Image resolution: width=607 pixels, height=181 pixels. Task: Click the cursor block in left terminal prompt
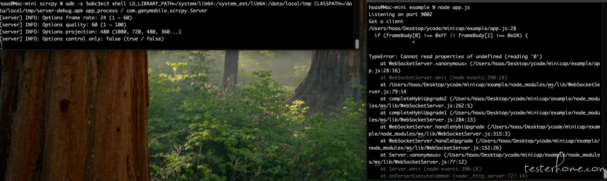coord(1,46)
